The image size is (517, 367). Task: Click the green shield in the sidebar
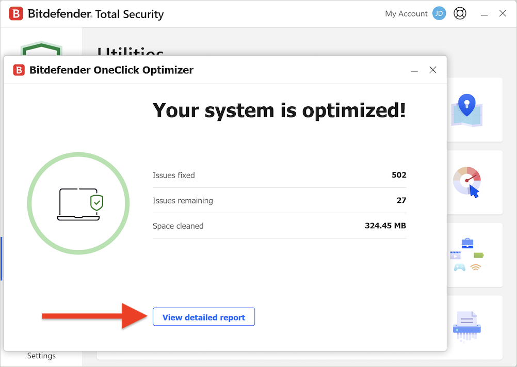(41, 49)
